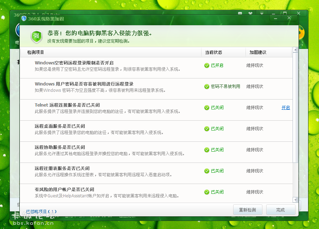Click the feedback icon in 360安全卫士 title bar
Screen dimensions: 319x229
(x=240, y=13)
